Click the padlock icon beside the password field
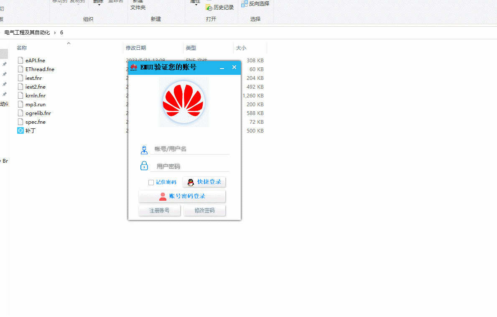This screenshot has width=497, height=317. pos(144,165)
